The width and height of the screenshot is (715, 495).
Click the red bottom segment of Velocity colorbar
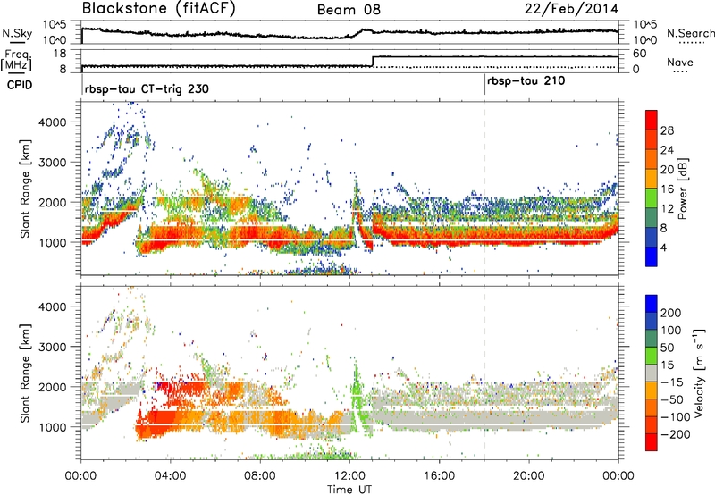coord(652,442)
